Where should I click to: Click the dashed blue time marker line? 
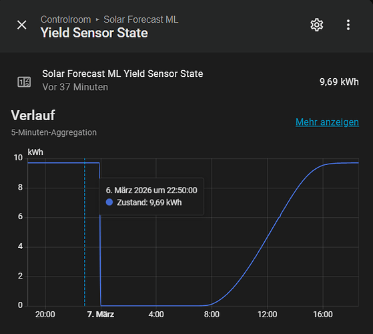pos(85,232)
